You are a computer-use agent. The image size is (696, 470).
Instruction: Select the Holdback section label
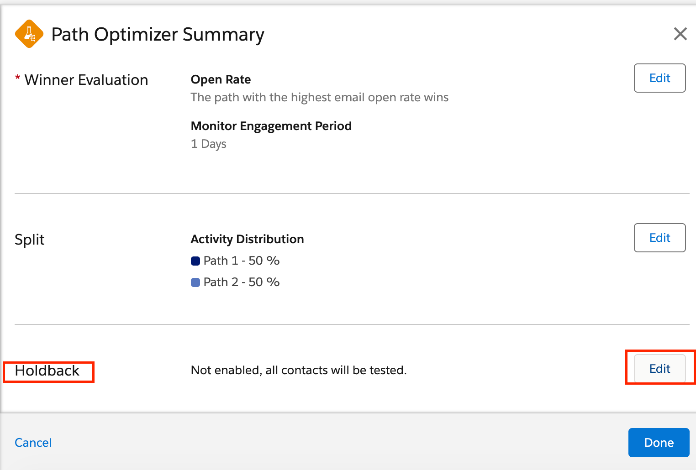click(x=47, y=371)
